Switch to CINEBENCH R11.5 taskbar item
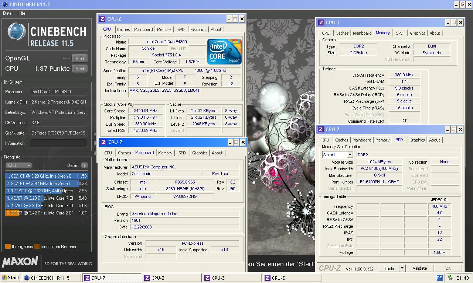473x283 pixels. coord(51,278)
